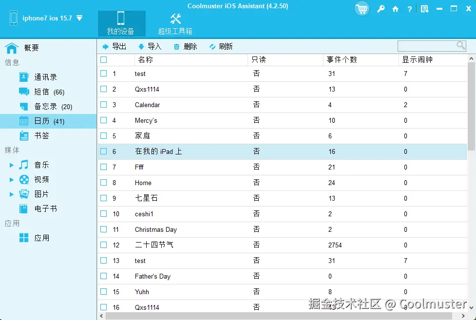Check the box for Home row
This screenshot has height=320, width=476.
pyautogui.click(x=103, y=183)
